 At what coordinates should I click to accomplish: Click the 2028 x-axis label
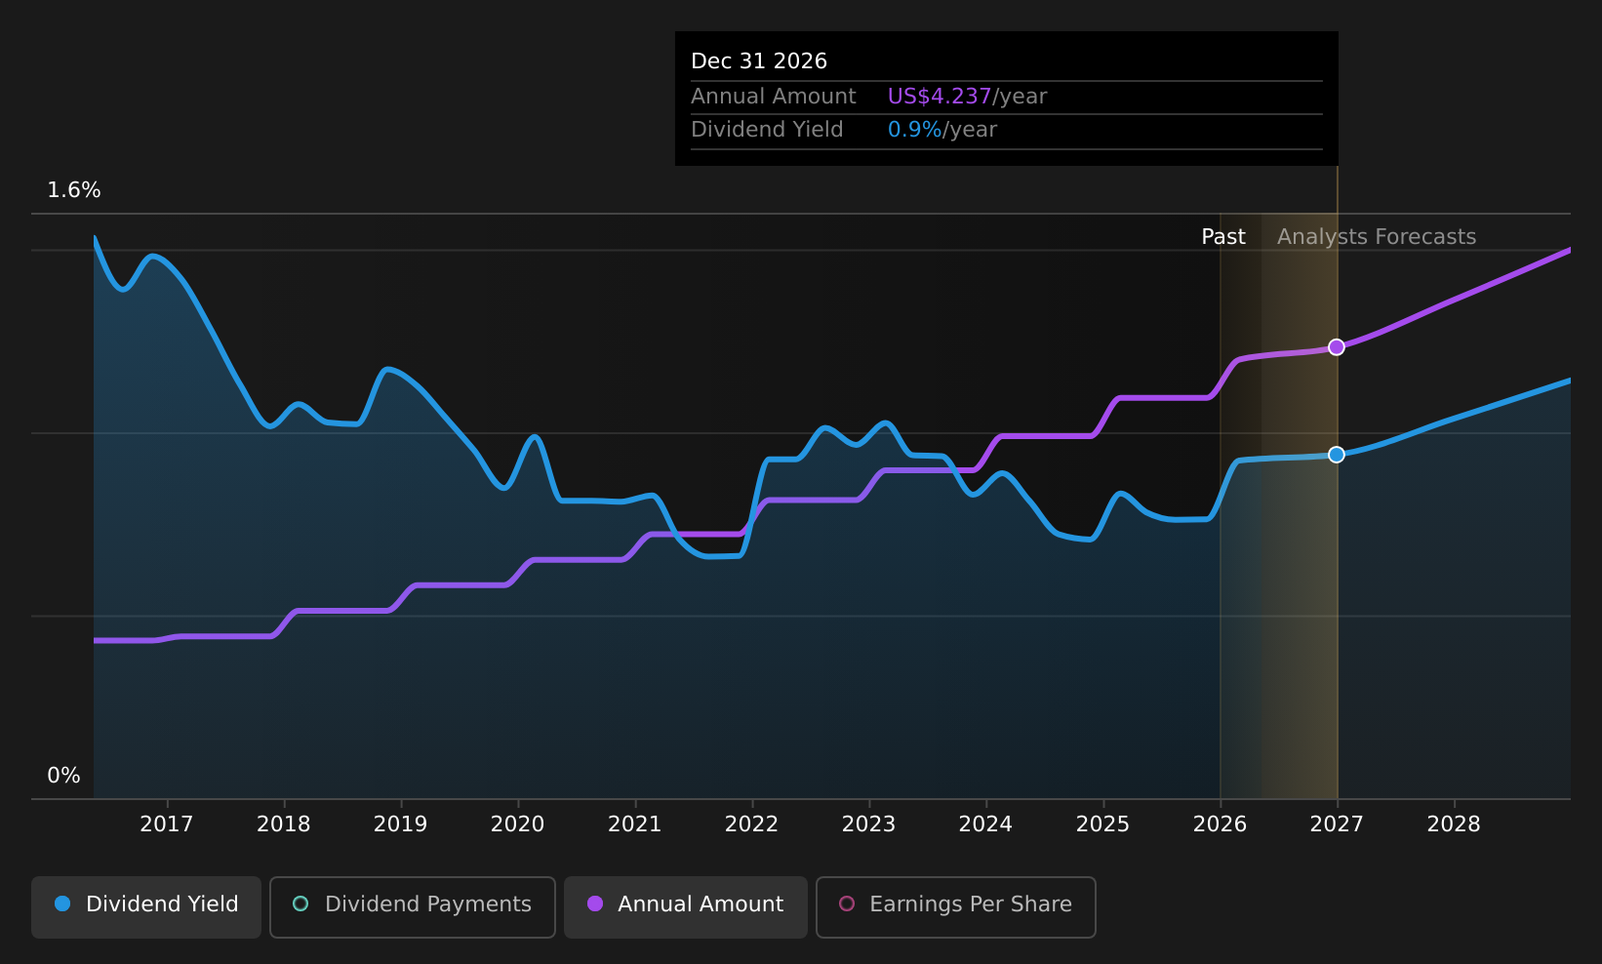point(1455,824)
